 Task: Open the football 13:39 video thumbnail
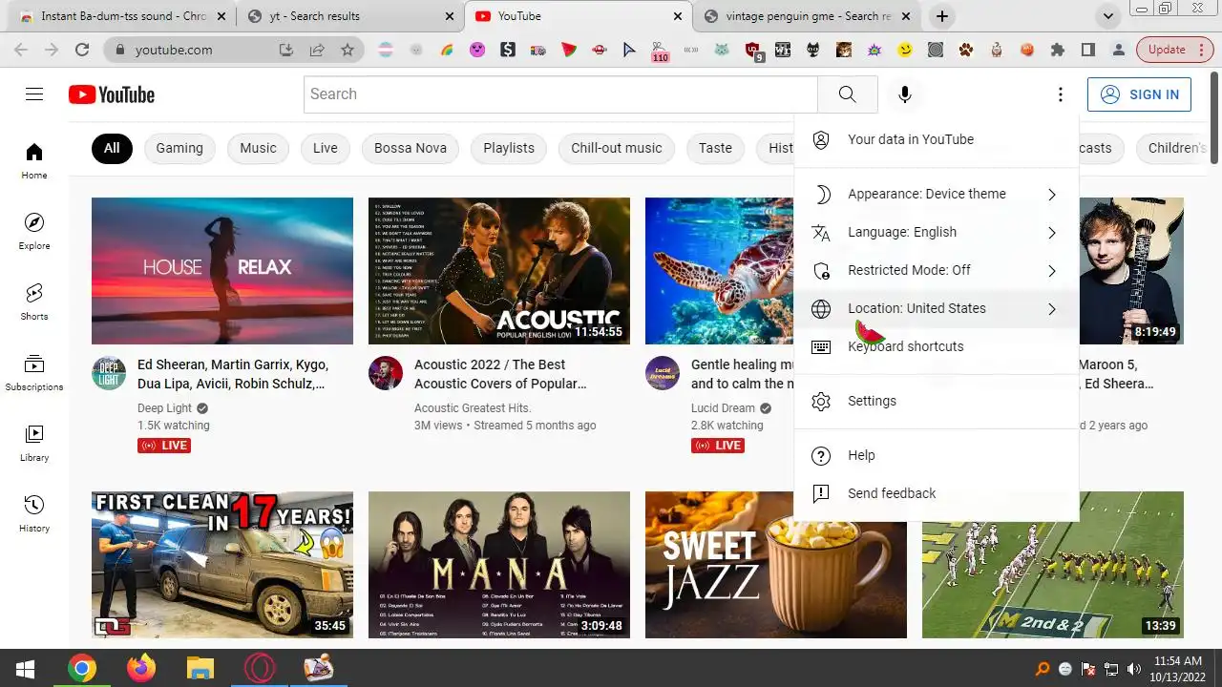point(1053,565)
